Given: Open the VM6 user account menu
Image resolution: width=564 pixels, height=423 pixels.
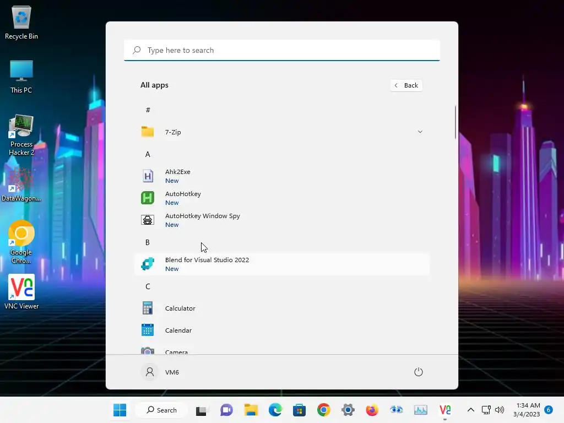Looking at the screenshot, I should click(160, 372).
